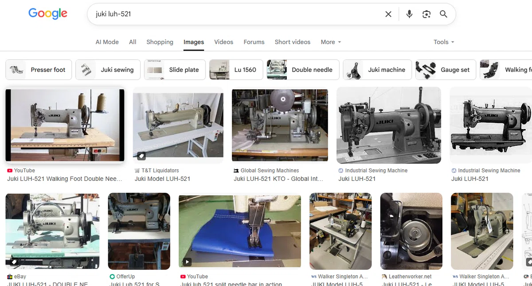Clear the search box with X icon

click(388, 14)
